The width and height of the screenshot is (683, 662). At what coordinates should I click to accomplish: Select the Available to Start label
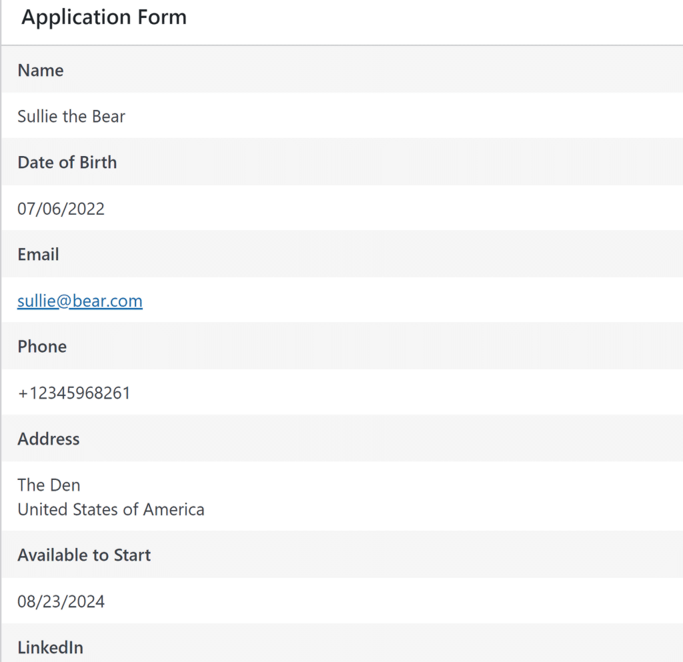tap(84, 555)
